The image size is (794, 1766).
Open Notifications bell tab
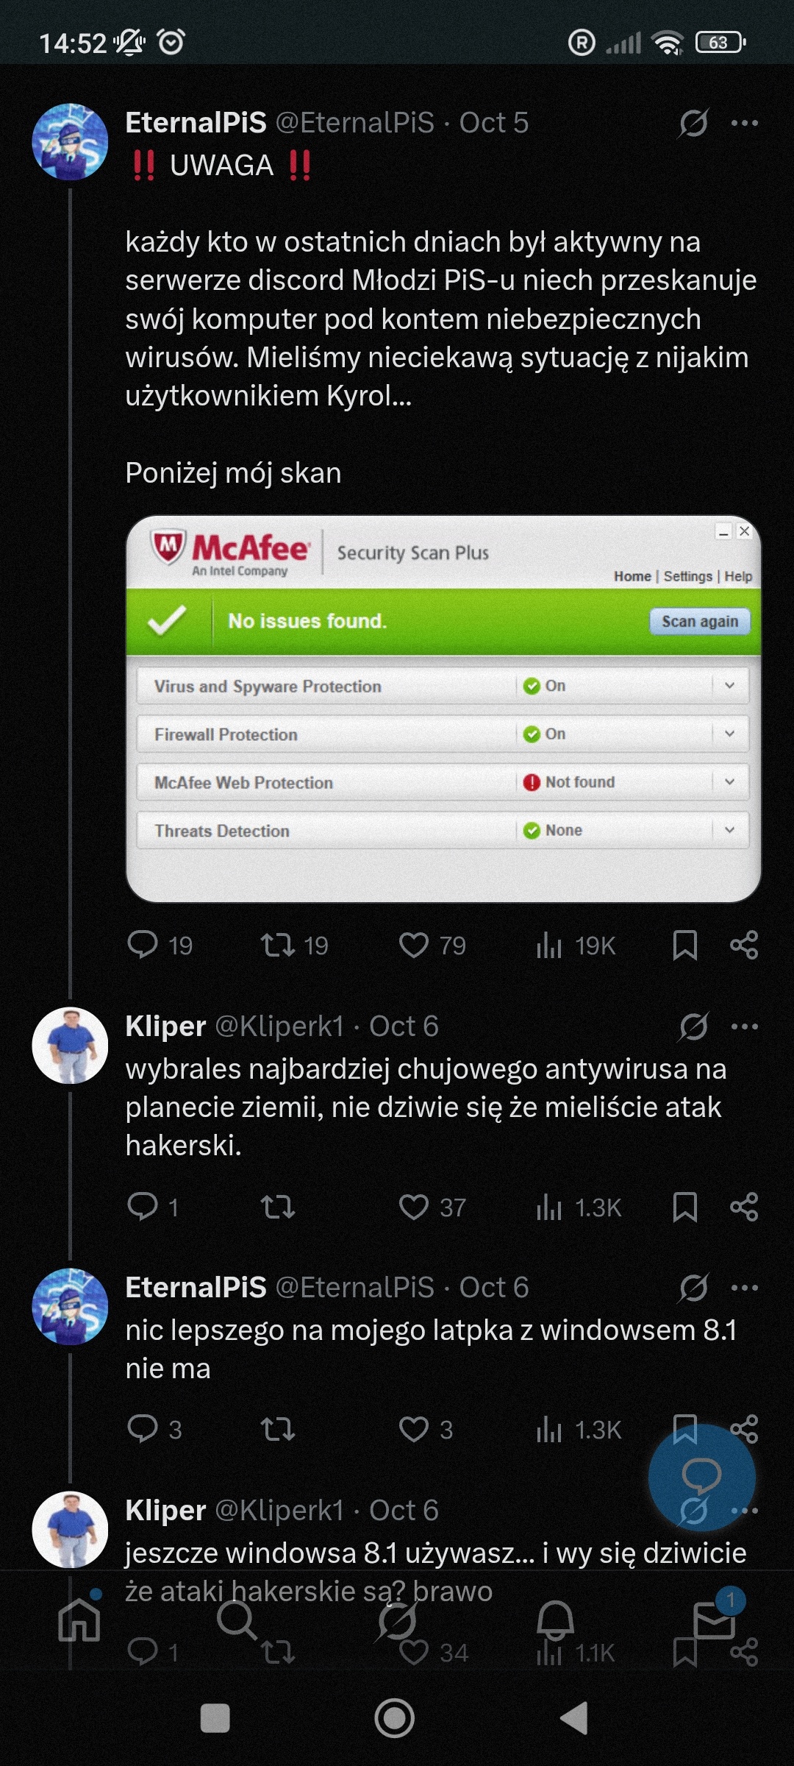click(x=555, y=1621)
